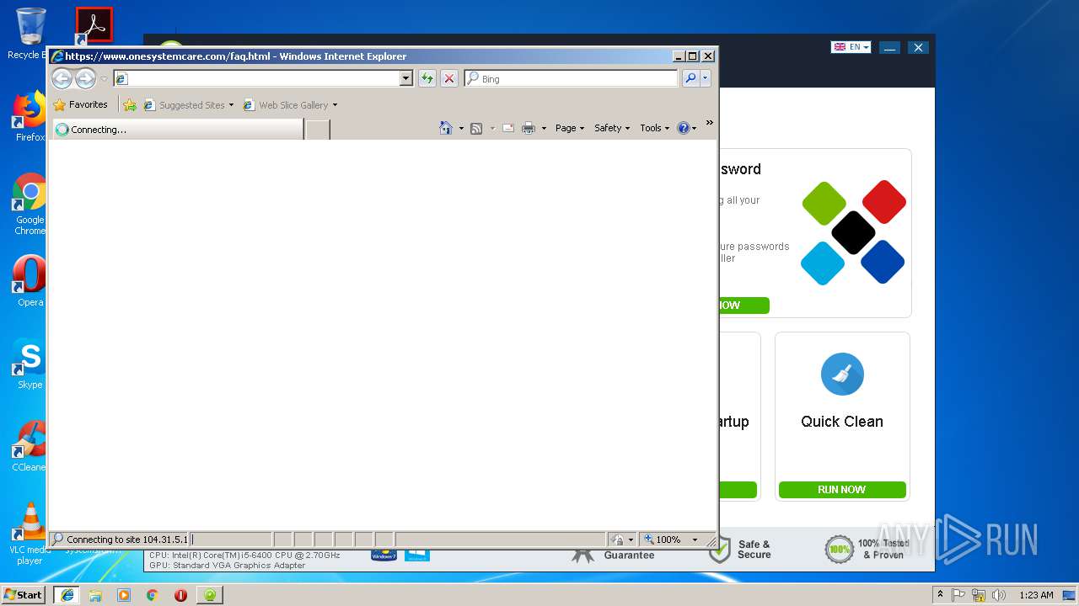This screenshot has height=606, width=1079.
Task: Click the Action Center flag tray icon
Action: pyautogui.click(x=958, y=594)
